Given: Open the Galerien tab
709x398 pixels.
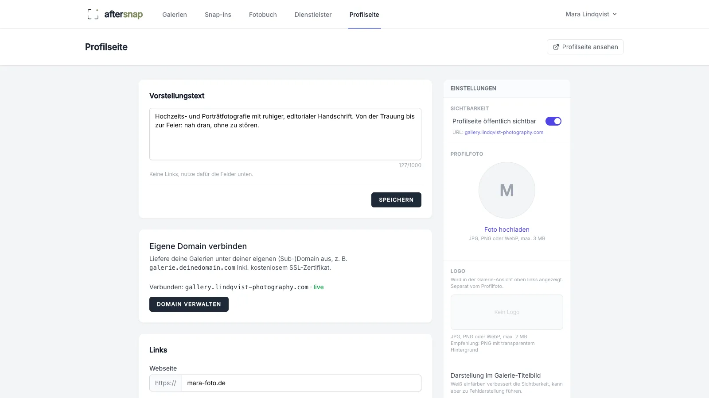Looking at the screenshot, I should tap(175, 15).
